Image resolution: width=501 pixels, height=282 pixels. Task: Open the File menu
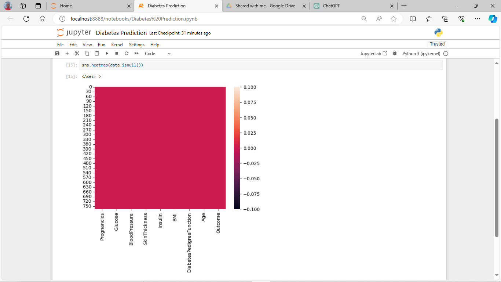click(61, 45)
